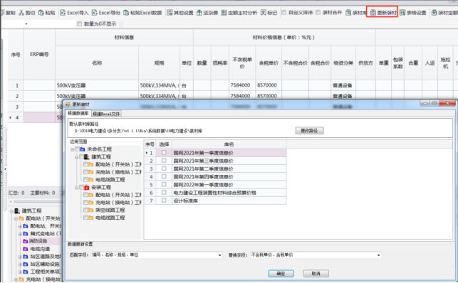This screenshot has height=283, width=458.
Task: Expand the 箱式变电站 tree node
Action: coord(20,234)
